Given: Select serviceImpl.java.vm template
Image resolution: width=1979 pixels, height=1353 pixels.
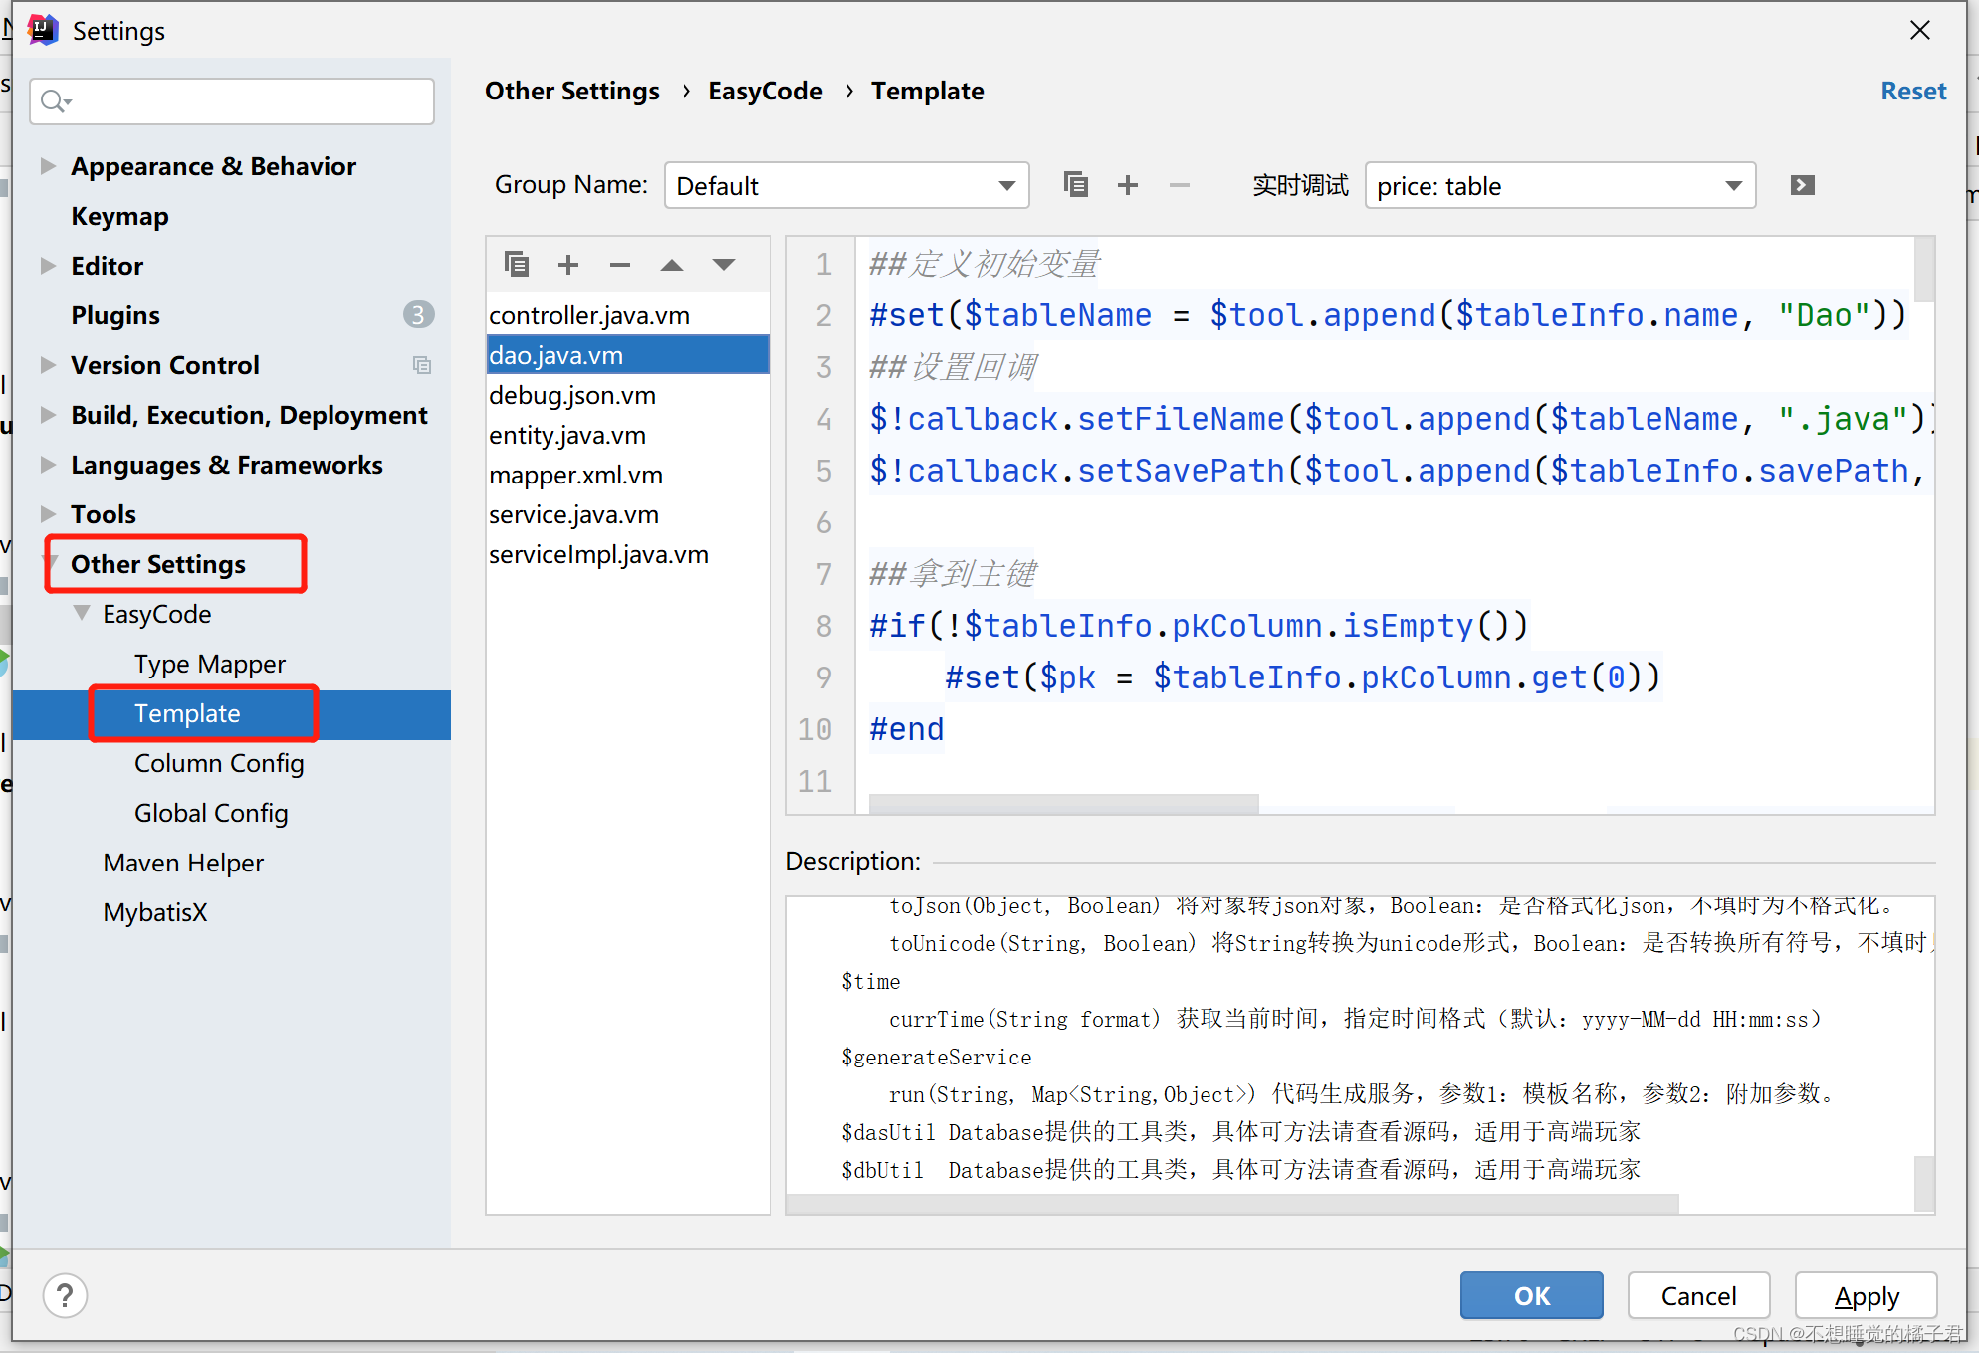Looking at the screenshot, I should pos(628,554).
